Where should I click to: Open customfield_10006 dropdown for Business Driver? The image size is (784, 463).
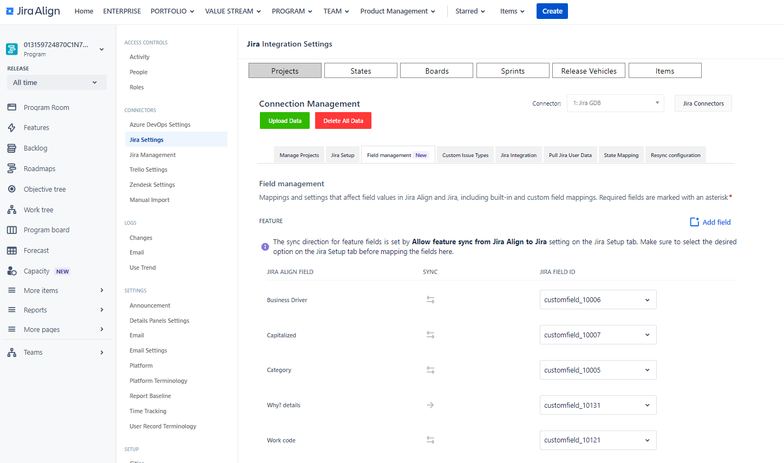point(598,299)
